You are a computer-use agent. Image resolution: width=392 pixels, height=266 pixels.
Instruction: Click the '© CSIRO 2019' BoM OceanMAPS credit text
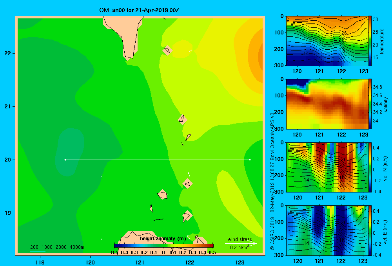click(x=272, y=181)
